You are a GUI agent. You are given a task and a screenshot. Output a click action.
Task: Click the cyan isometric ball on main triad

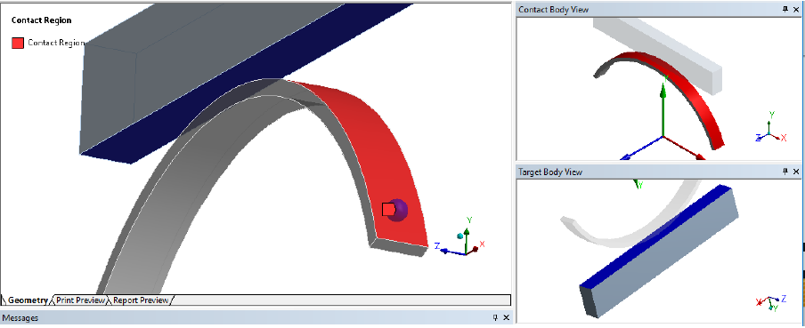click(460, 236)
